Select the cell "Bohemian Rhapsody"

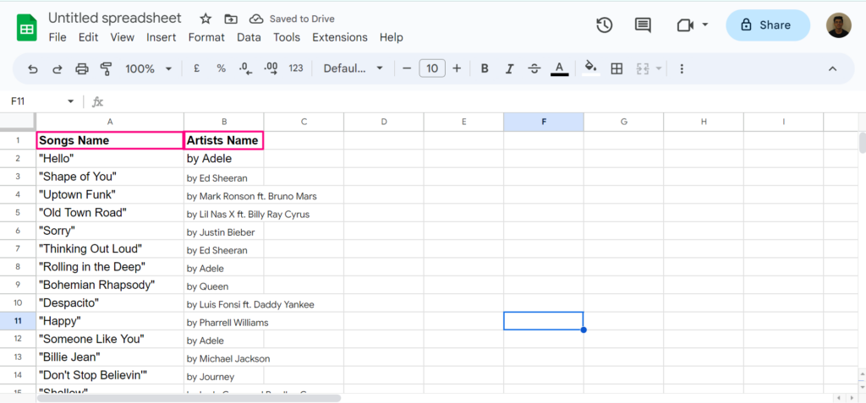click(110, 285)
